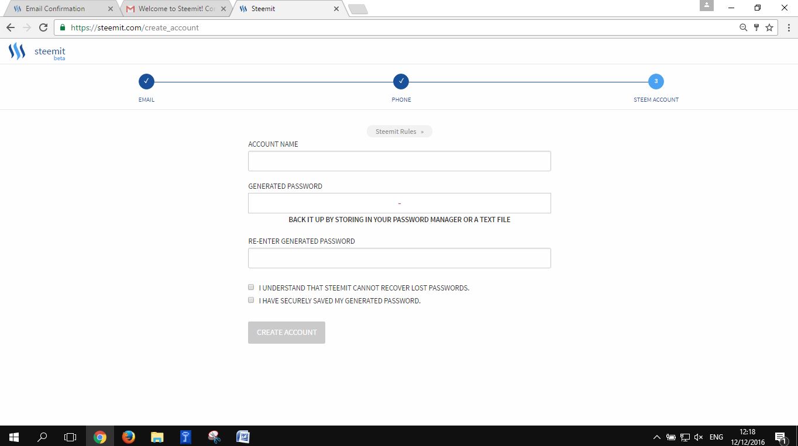Click the completed PHONE step checkmark circle
Viewport: 798px width, 446px height.
[x=401, y=81]
